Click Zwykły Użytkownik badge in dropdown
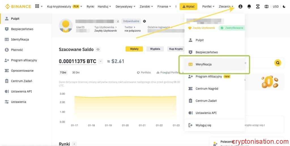Screen dimensions: 290x146 coord(201,28)
